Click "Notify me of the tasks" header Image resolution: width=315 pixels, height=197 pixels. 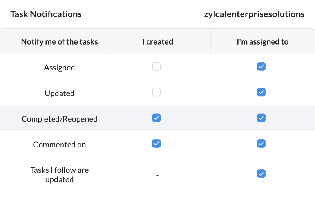pos(60,41)
